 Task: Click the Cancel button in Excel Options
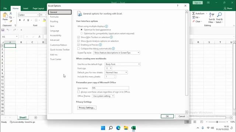pyautogui.click(x=182, y=116)
